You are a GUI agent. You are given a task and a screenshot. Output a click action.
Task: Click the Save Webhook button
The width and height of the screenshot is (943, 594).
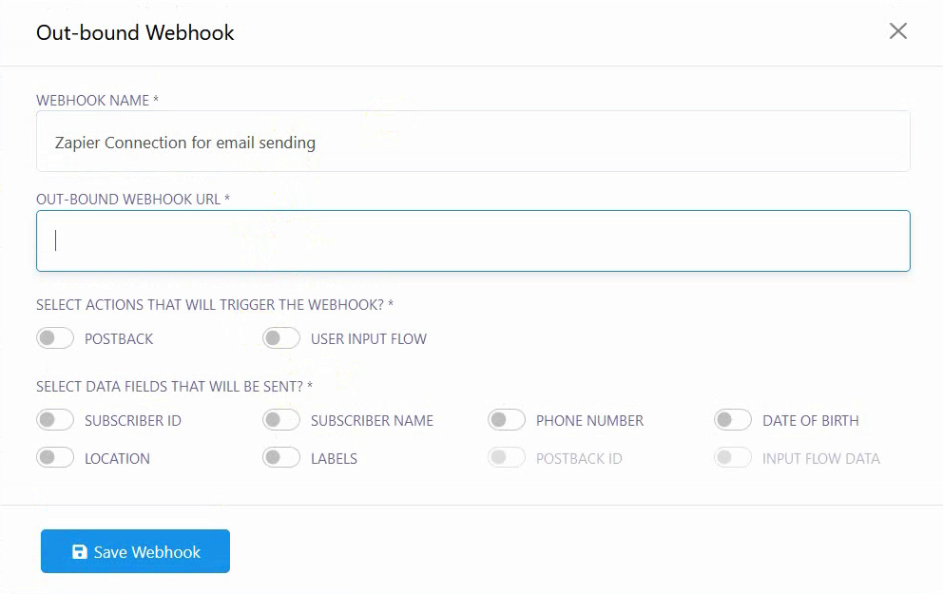pyautogui.click(x=135, y=551)
